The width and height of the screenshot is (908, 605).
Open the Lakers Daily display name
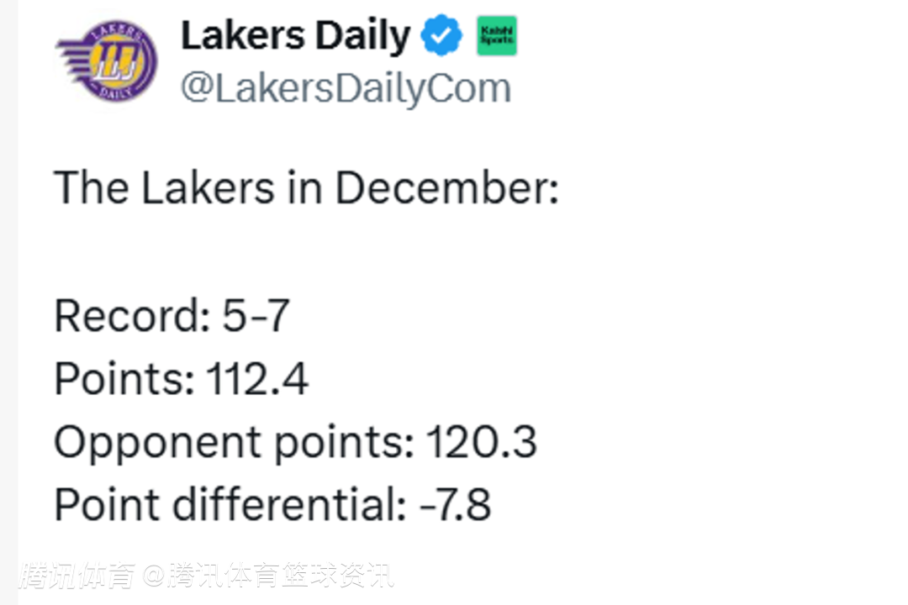[x=295, y=36]
